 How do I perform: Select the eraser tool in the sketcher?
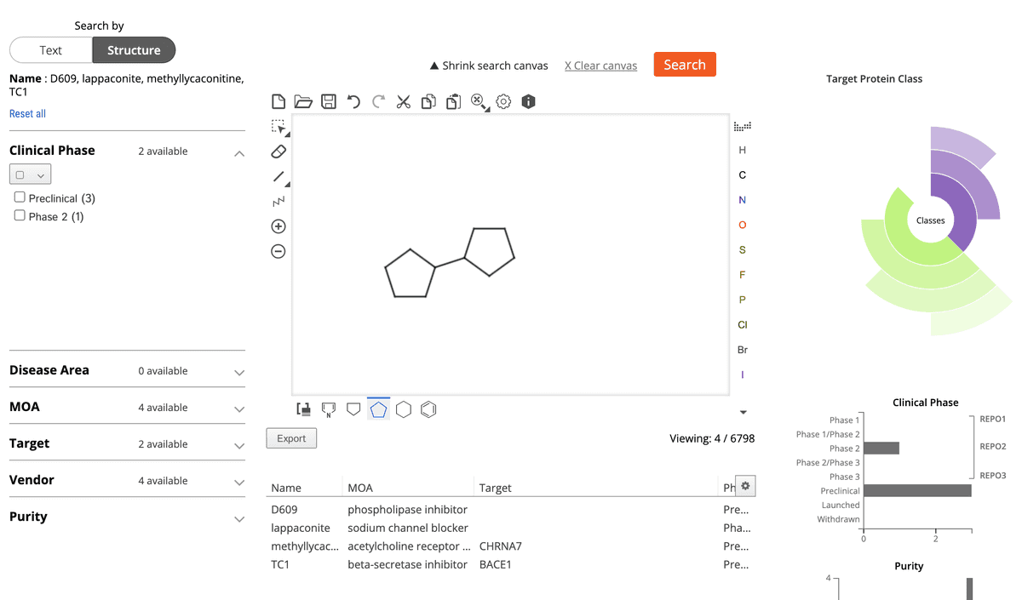[x=278, y=151]
